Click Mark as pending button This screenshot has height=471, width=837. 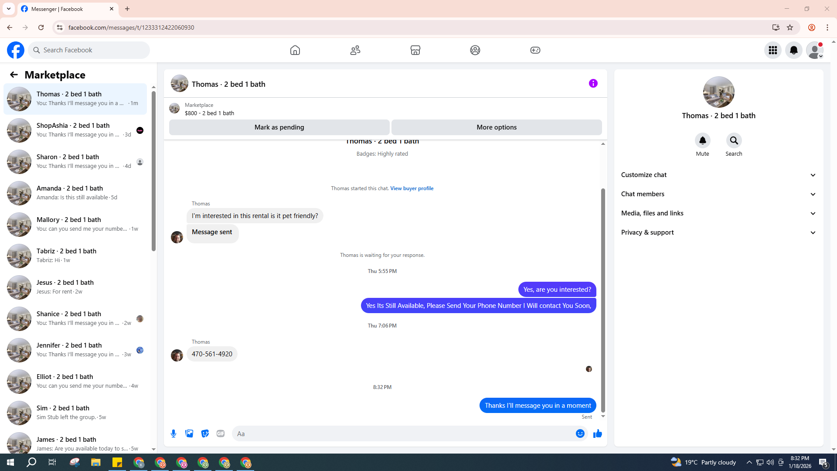pyautogui.click(x=279, y=127)
